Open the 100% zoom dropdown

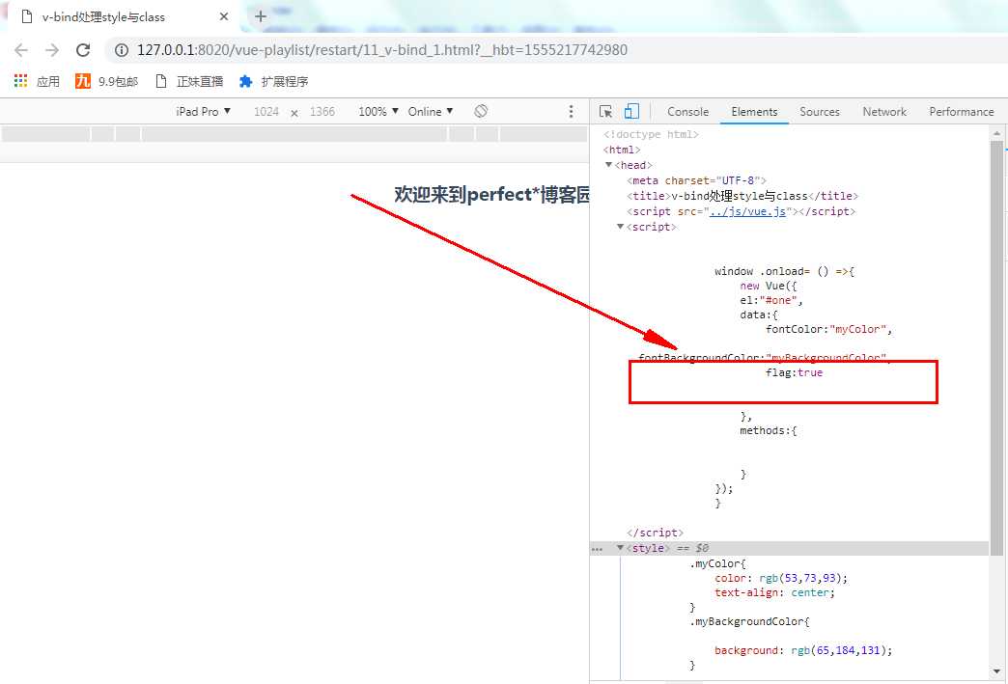click(x=378, y=112)
